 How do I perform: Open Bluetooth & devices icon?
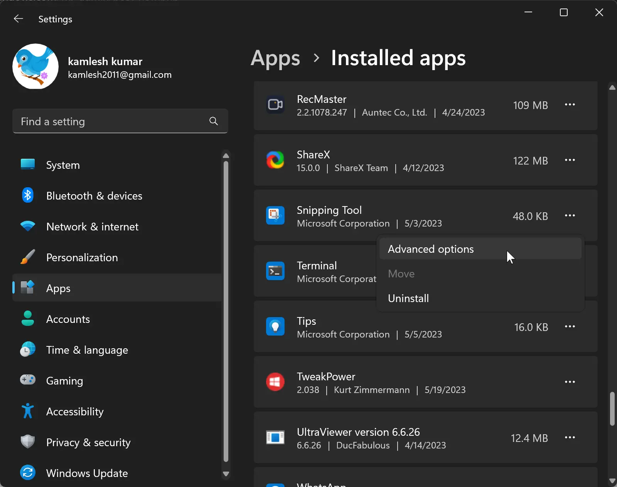27,196
